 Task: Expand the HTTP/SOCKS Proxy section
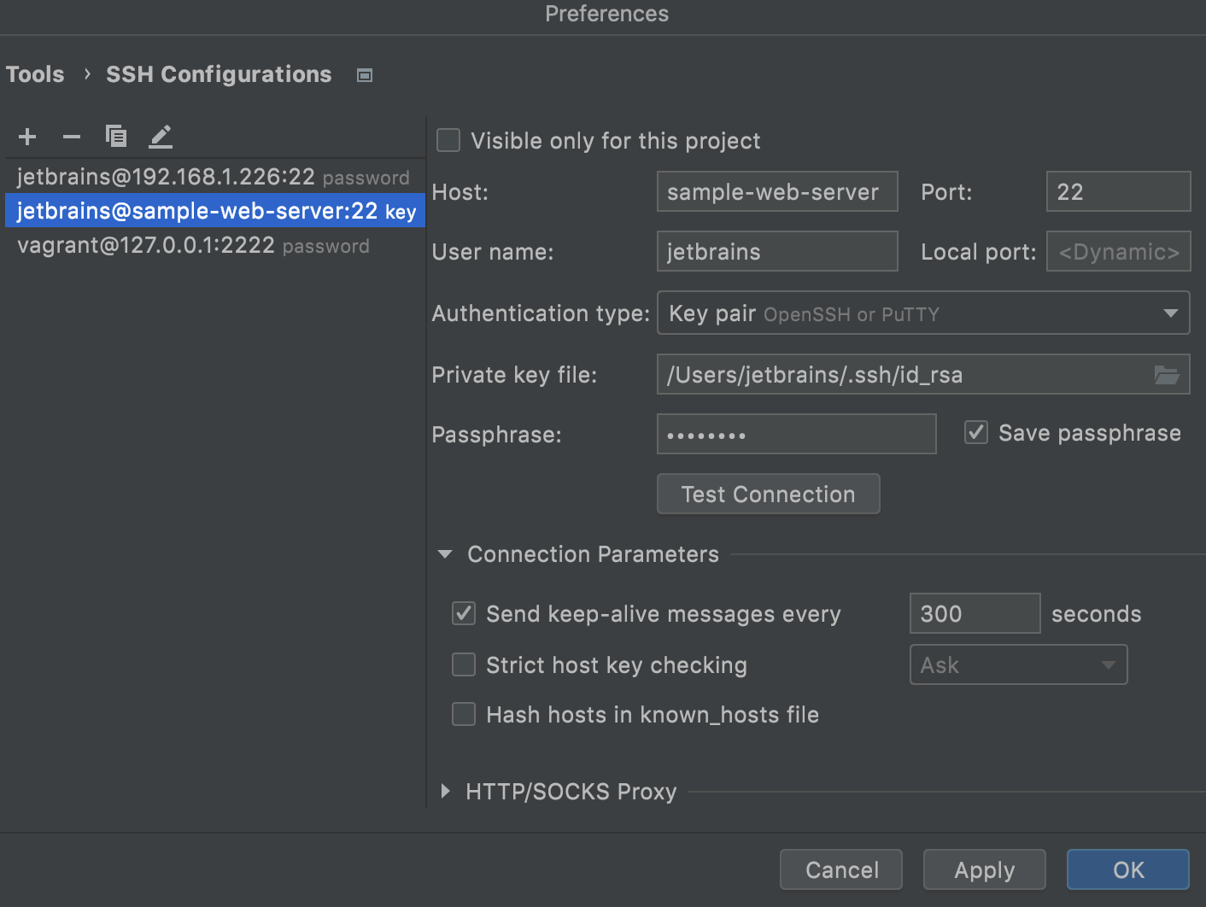click(x=445, y=791)
